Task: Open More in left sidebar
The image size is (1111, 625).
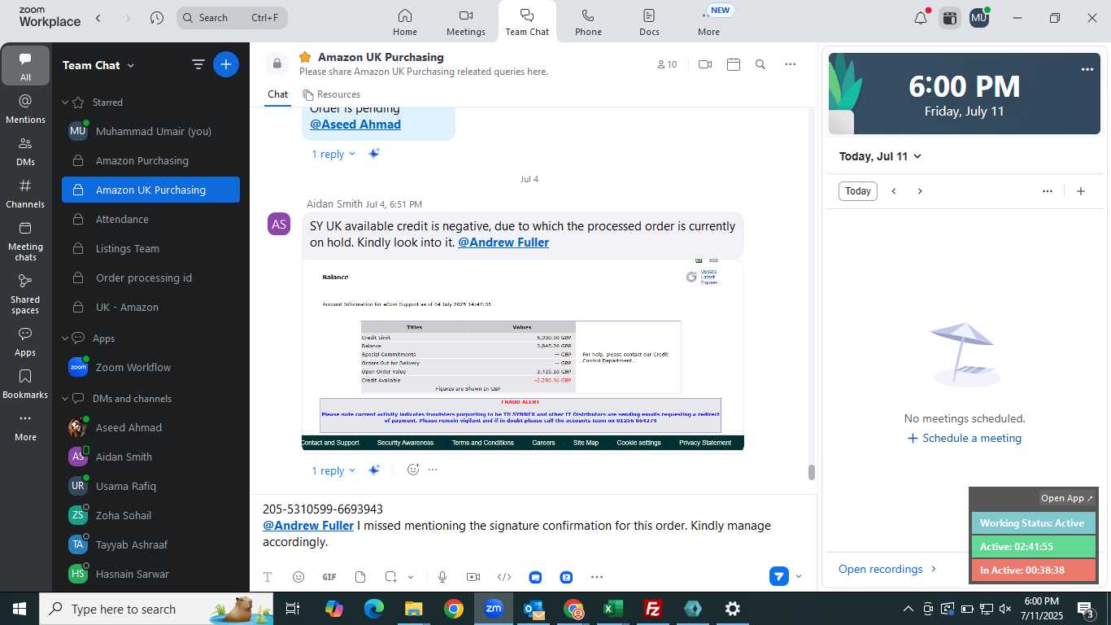Action: pos(25,426)
